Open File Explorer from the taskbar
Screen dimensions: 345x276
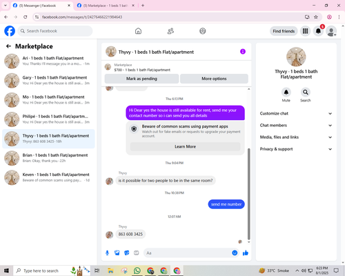(110, 270)
